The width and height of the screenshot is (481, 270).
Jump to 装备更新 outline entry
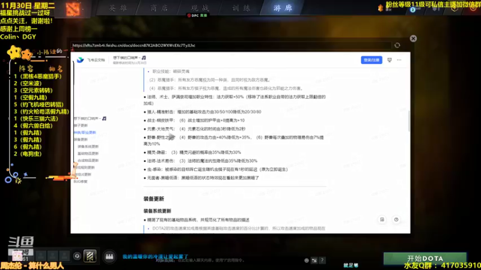pos(81,140)
